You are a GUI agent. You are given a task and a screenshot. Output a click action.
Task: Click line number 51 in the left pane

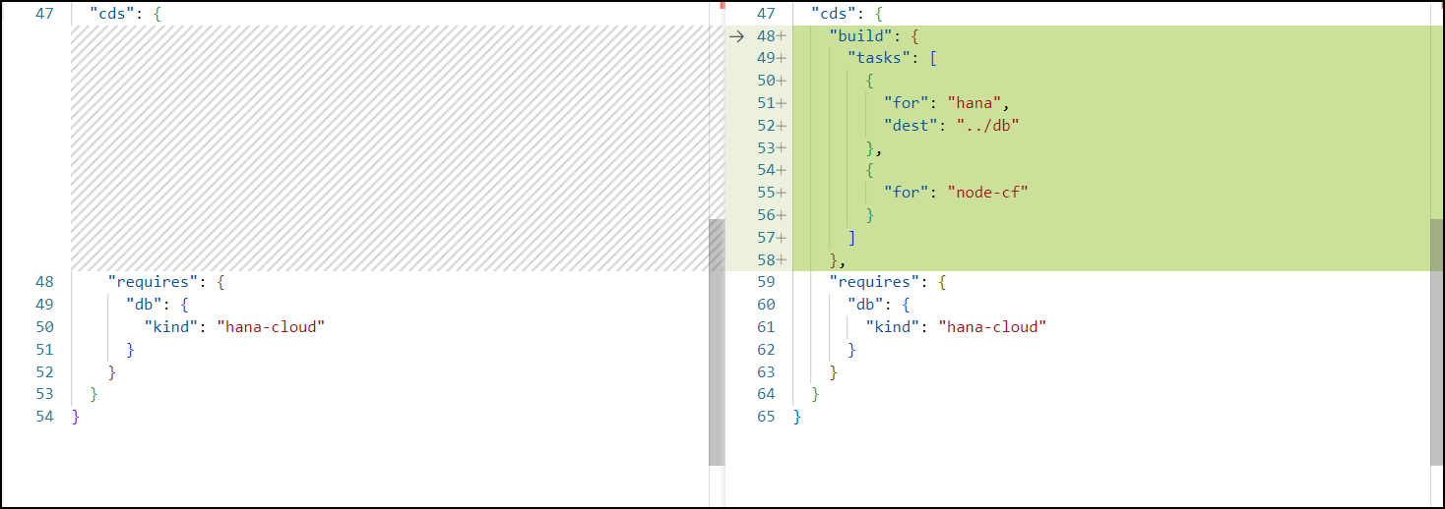(44, 350)
